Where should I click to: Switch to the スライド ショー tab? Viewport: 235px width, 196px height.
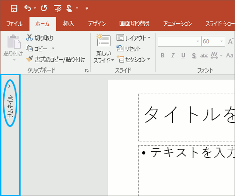pos(220,24)
